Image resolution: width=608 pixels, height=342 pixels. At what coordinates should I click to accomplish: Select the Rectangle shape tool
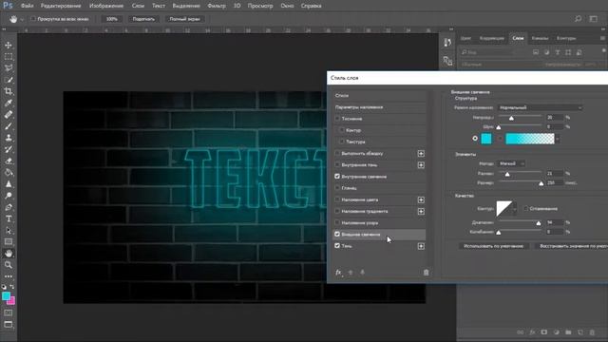pos(9,242)
